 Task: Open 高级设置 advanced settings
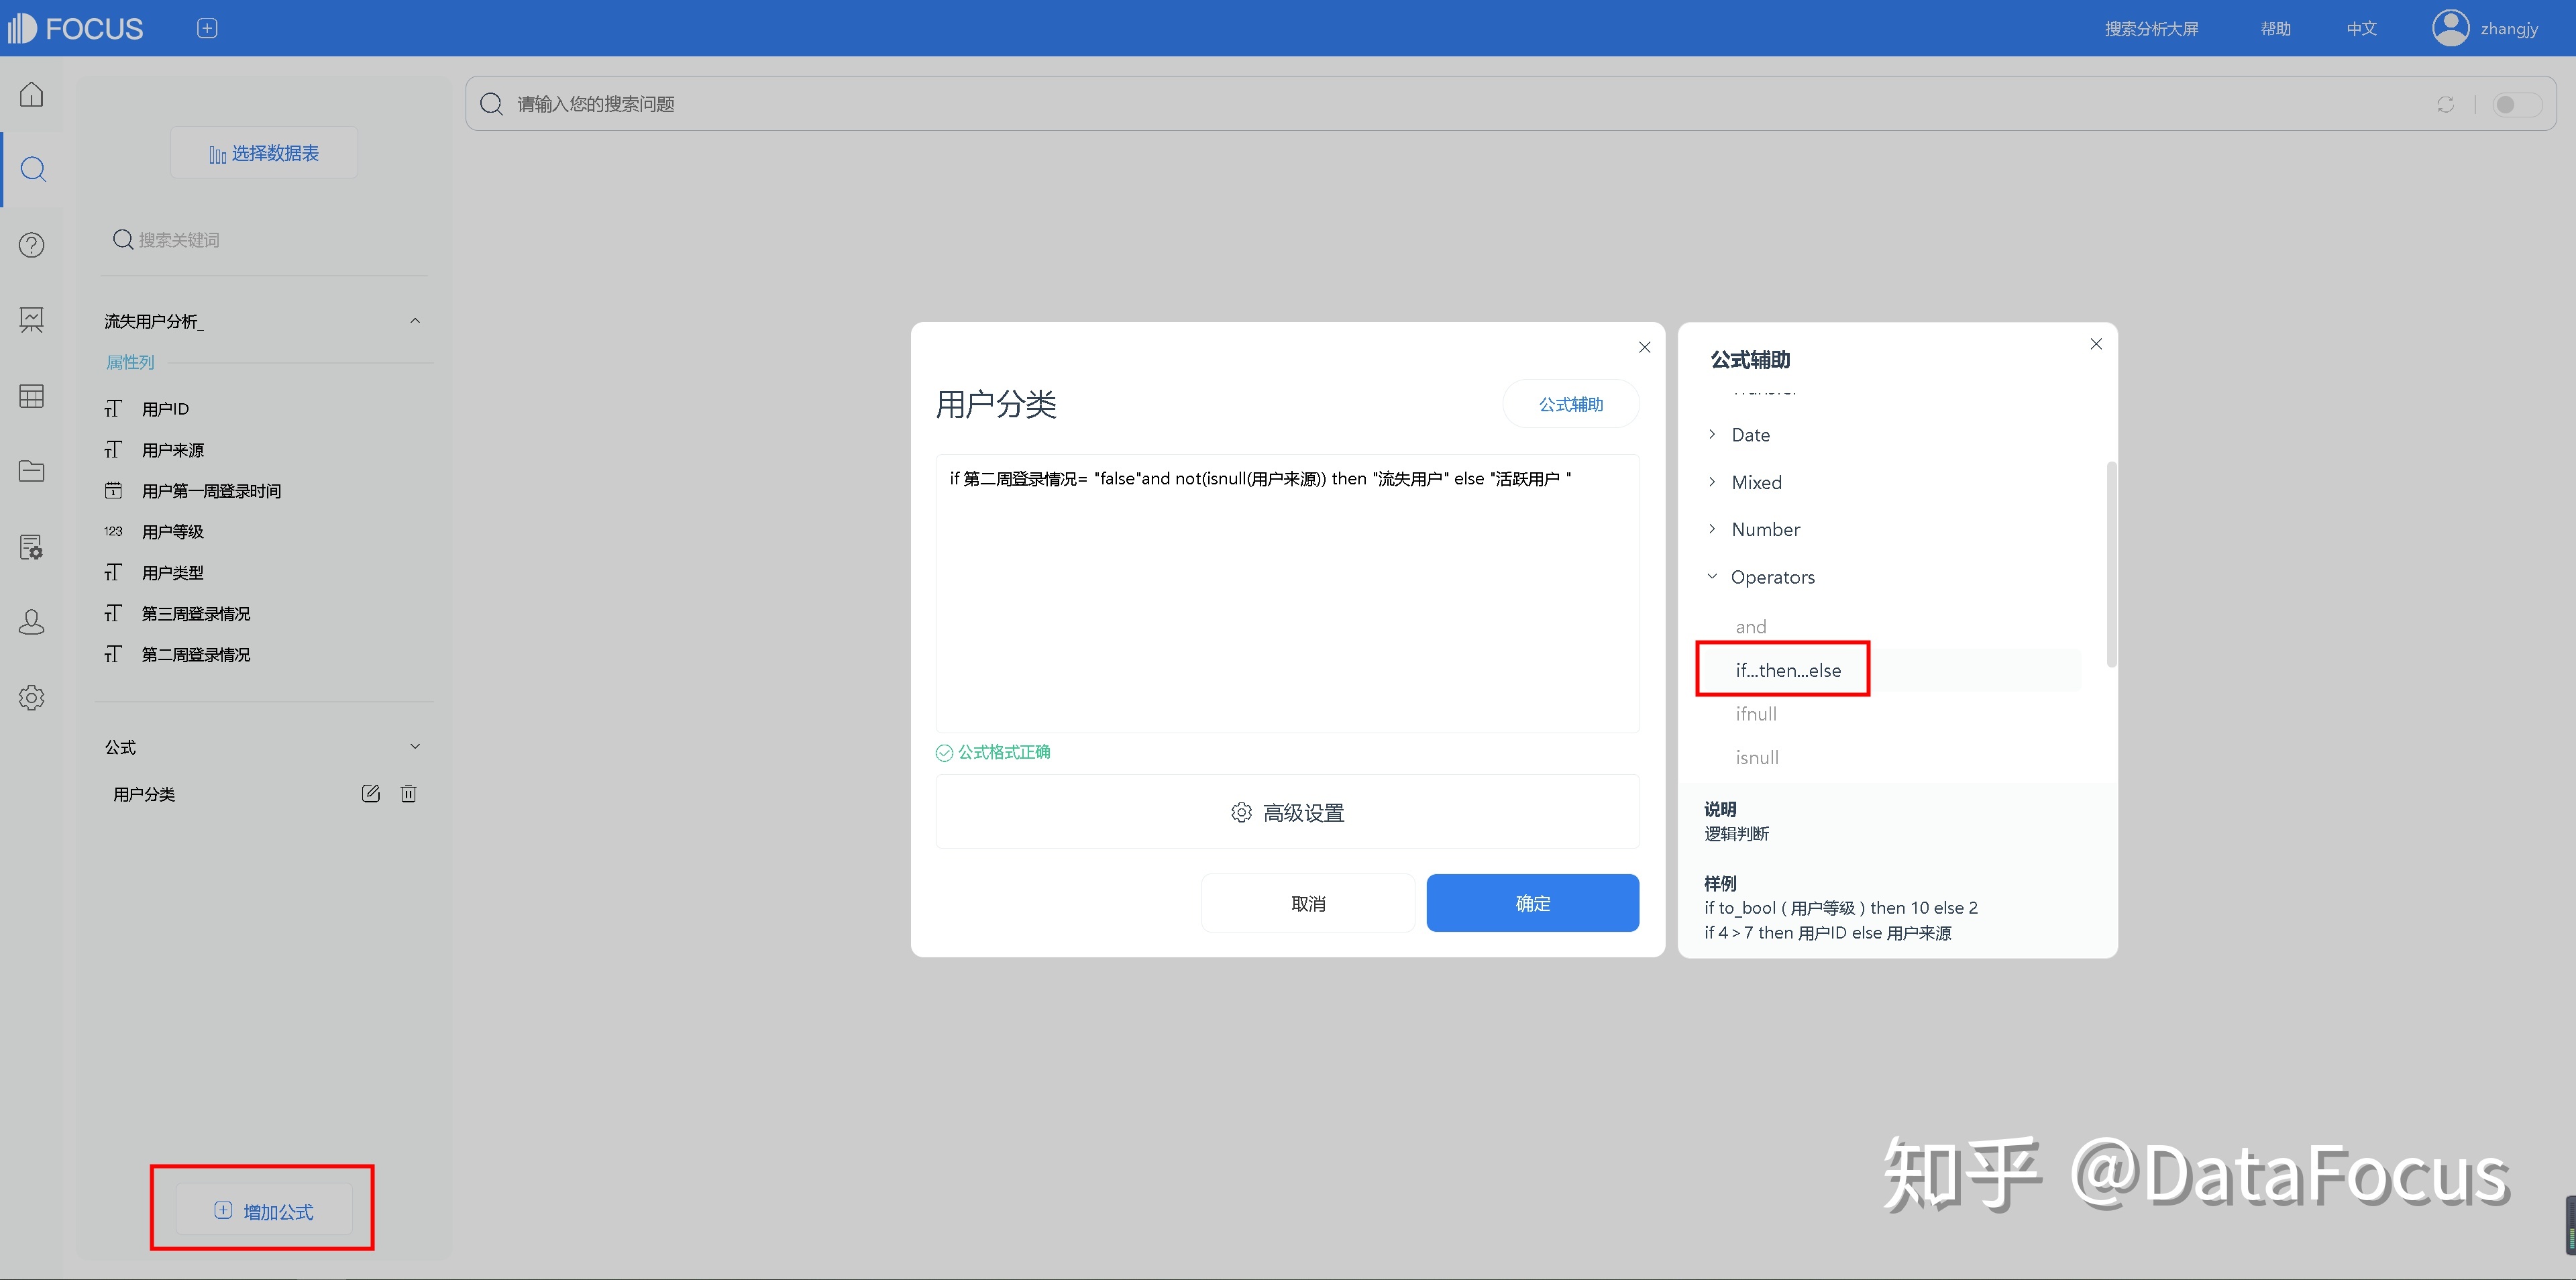coord(1287,812)
